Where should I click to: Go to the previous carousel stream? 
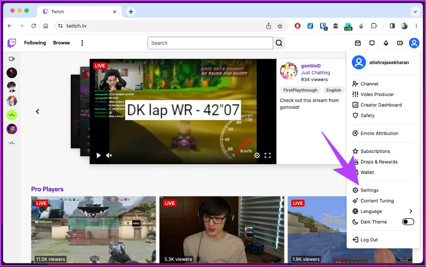point(37,111)
